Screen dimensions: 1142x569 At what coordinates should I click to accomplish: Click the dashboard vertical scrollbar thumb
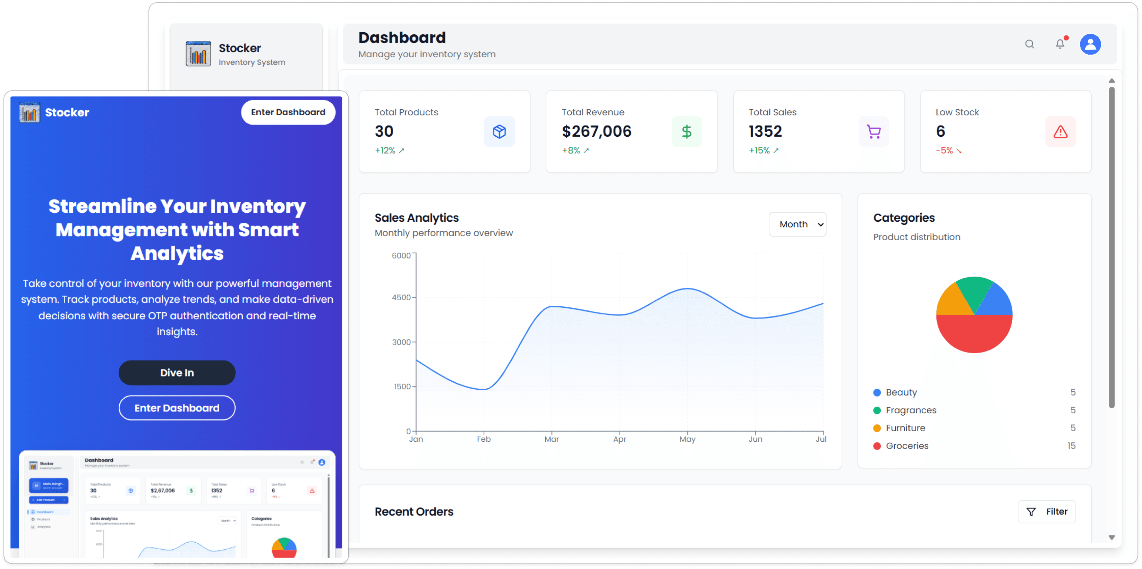(1111, 247)
